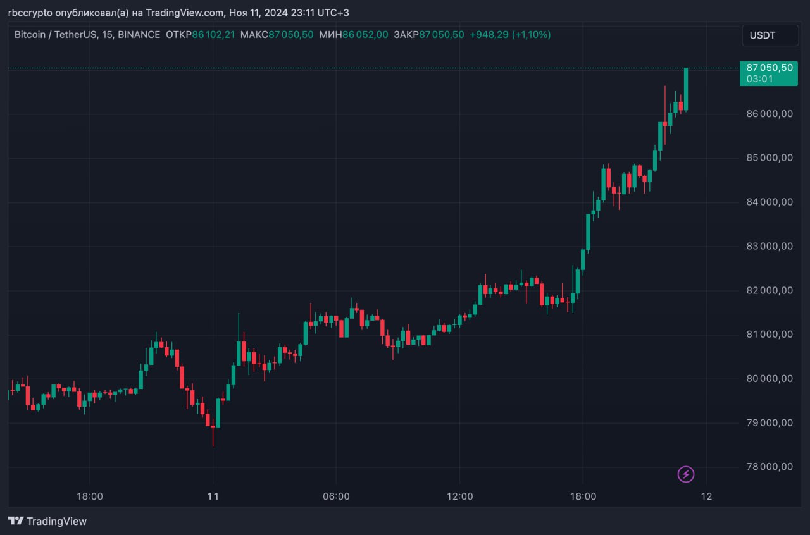Click the current price label 87 050,50
This screenshot has width=810, height=535.
coord(768,73)
